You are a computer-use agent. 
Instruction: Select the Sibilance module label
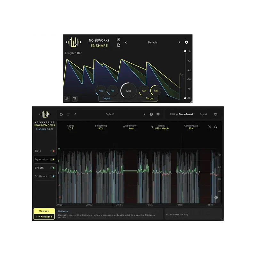coord(41,176)
